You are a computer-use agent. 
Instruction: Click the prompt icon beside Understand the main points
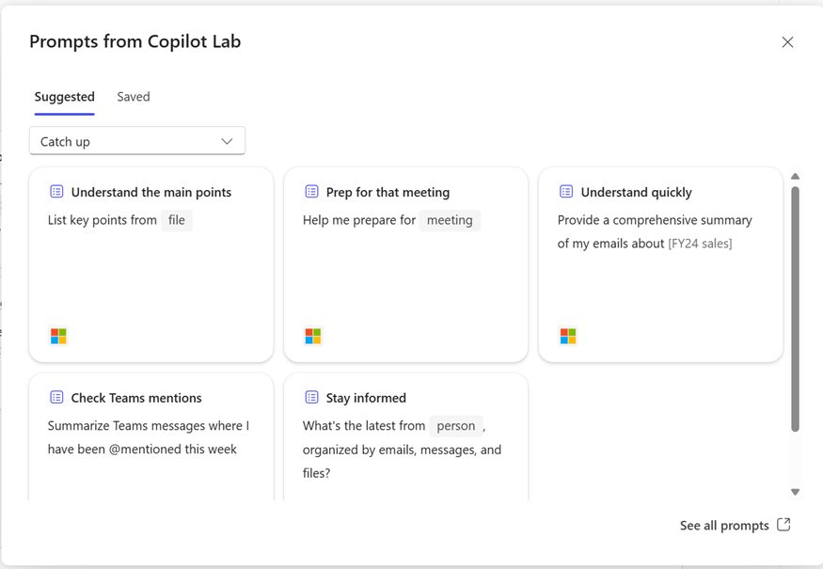tap(56, 192)
